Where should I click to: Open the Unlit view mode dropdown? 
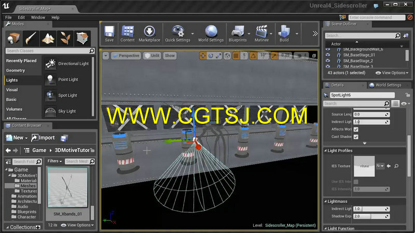(152, 56)
